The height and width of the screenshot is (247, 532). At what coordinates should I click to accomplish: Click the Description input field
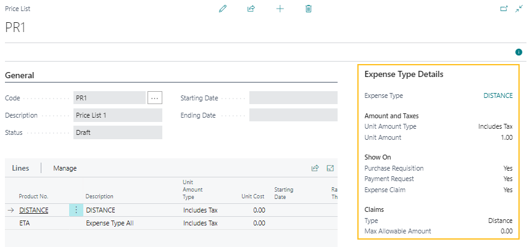coord(117,115)
